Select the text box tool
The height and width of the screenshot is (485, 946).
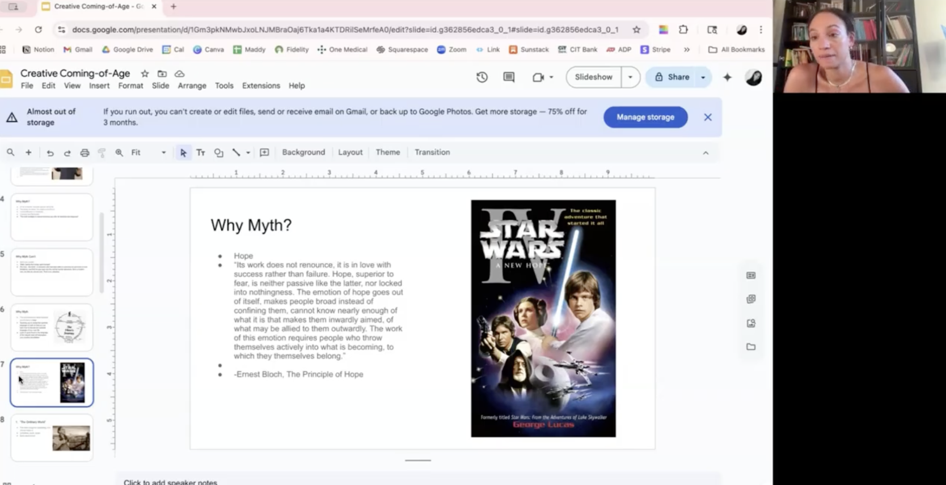click(201, 152)
